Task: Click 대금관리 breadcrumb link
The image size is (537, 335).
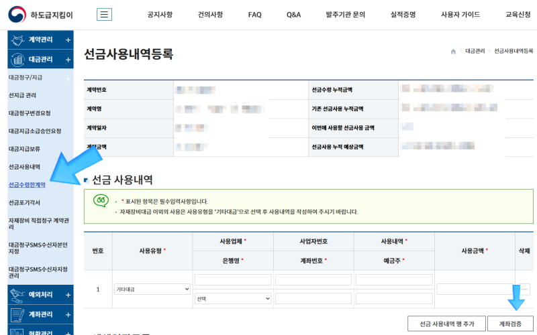Action: tap(475, 51)
